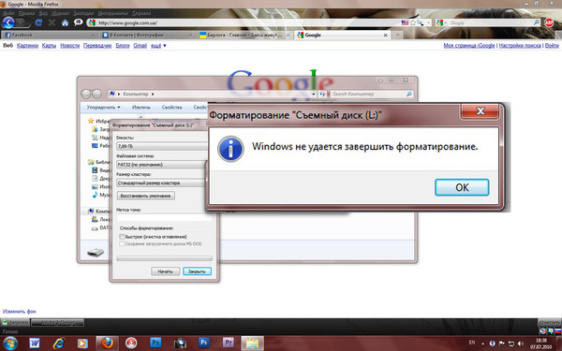This screenshot has width=562, height=351.
Task: Switch to the Берлога tab
Action: (245, 36)
